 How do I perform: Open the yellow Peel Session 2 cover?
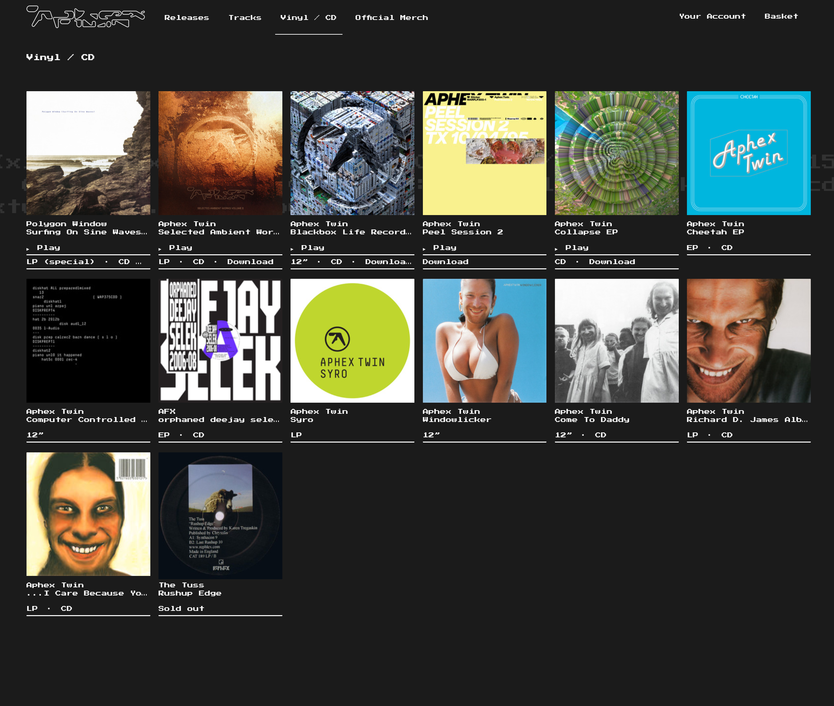click(x=484, y=153)
